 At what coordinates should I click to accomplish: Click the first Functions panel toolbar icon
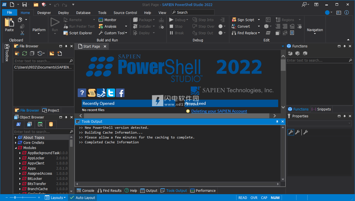[290, 53]
